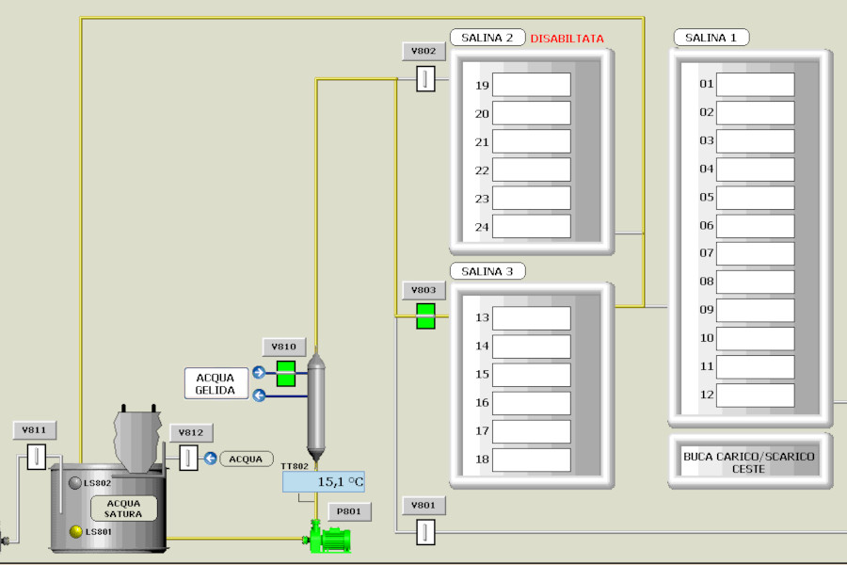Select position 07 field in Salina 1
The width and height of the screenshot is (847, 565).
pyautogui.click(x=755, y=254)
